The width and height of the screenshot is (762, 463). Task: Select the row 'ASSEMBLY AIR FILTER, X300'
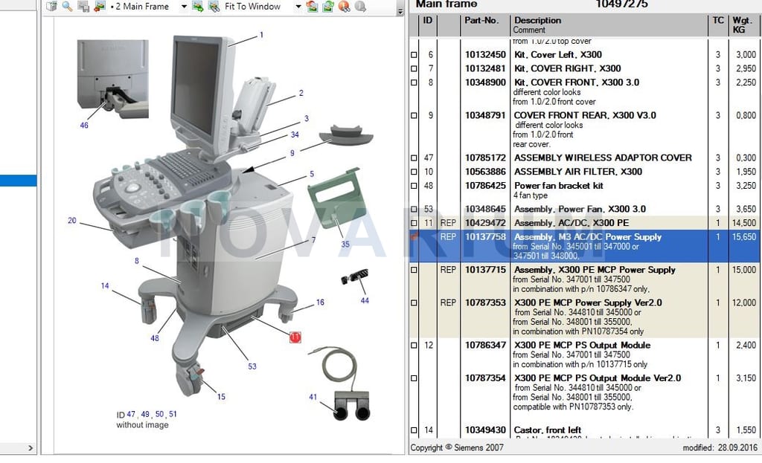tap(583, 172)
